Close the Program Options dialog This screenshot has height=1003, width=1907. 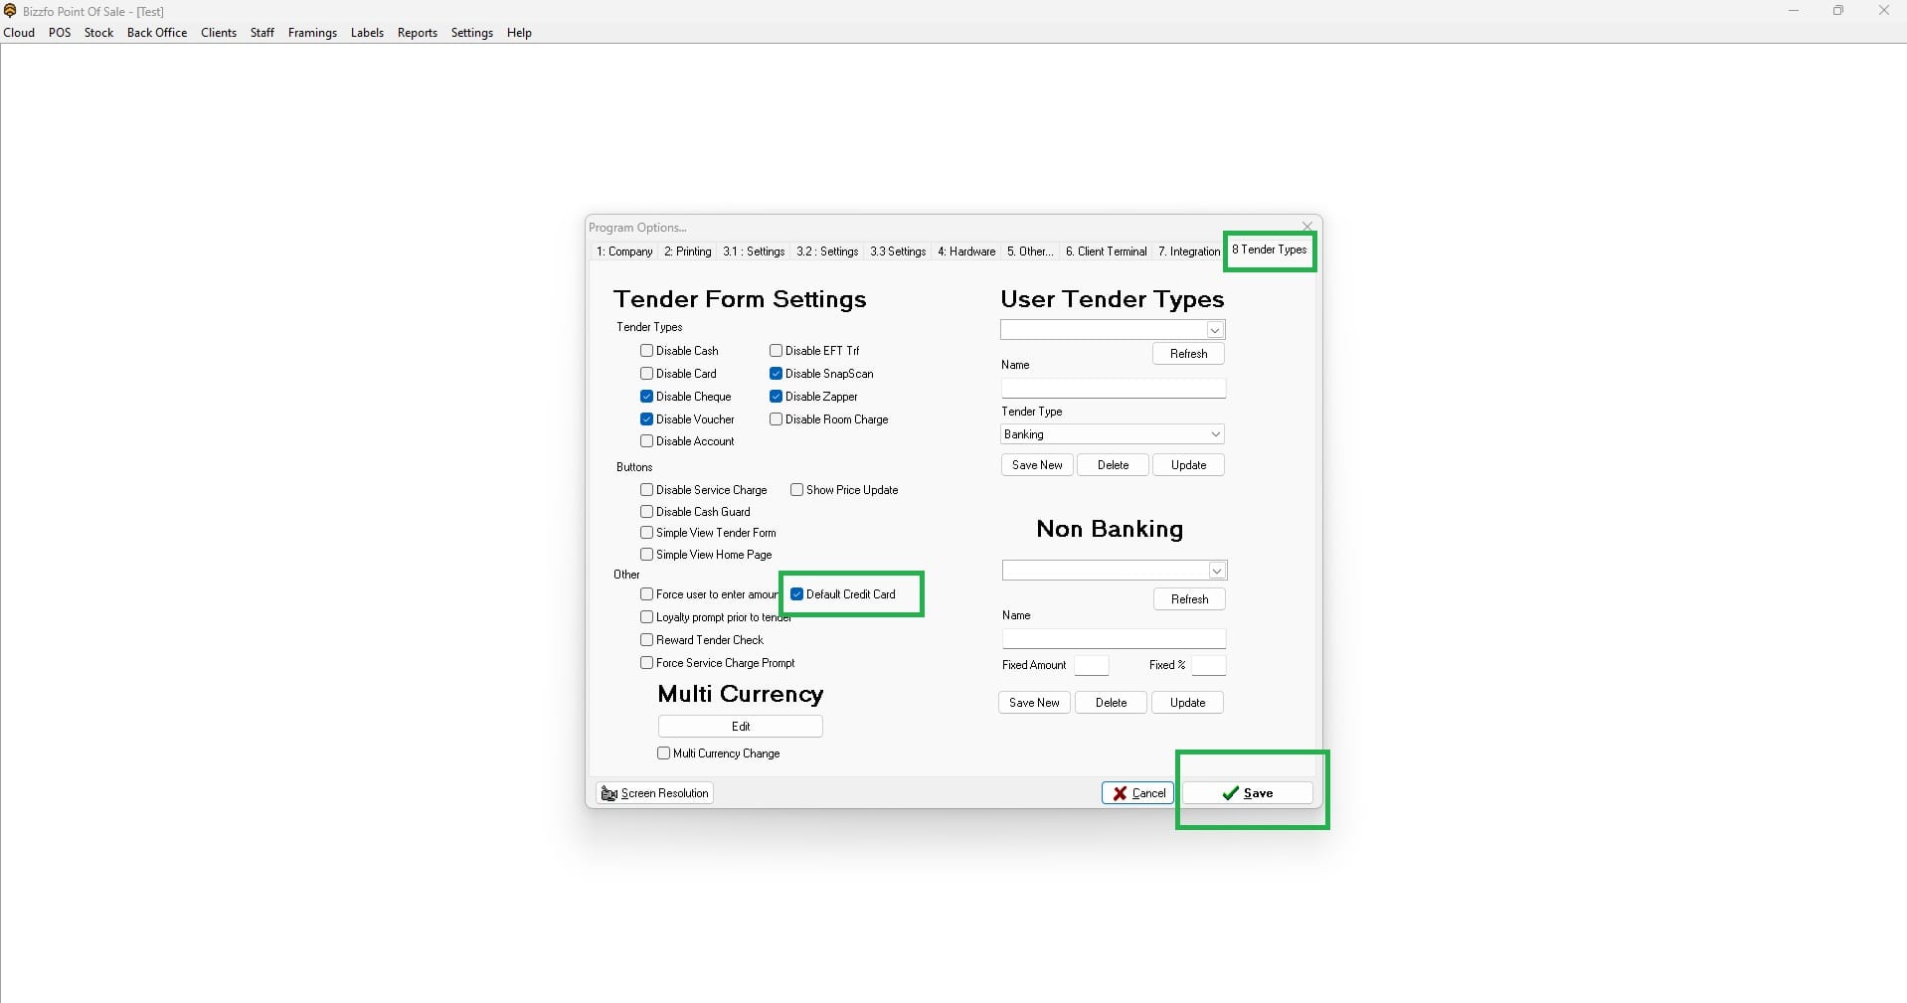click(1306, 226)
